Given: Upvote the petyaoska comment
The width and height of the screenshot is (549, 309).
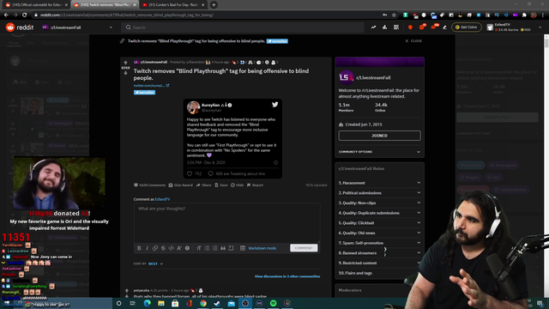Looking at the screenshot, I should coord(127,290).
